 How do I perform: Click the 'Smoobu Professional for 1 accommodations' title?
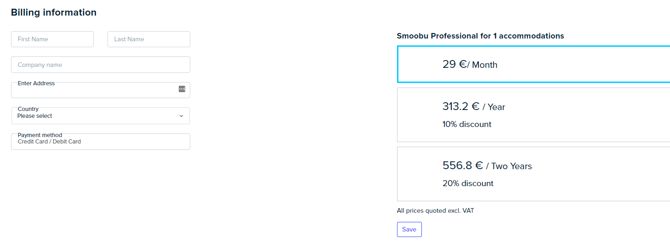click(480, 36)
